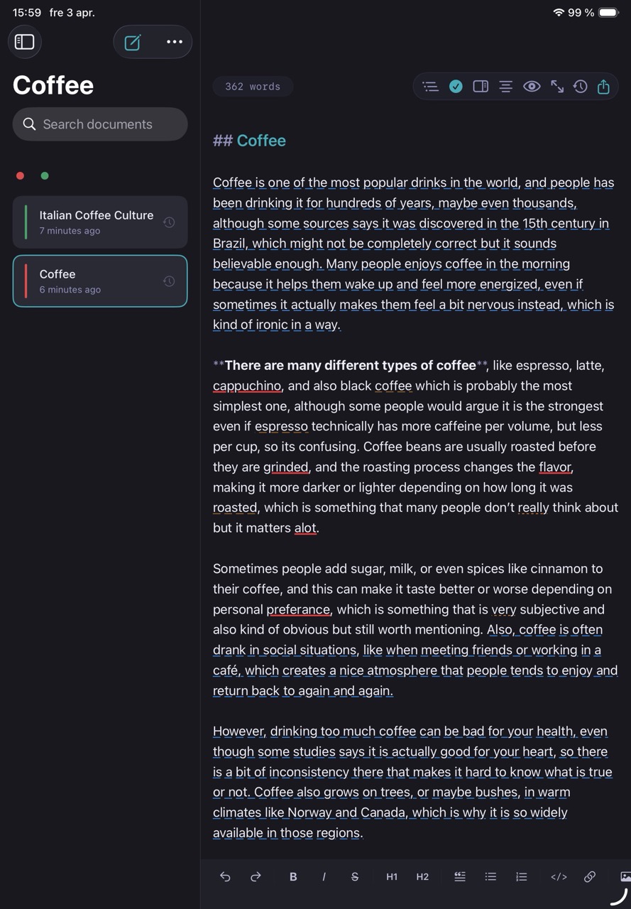This screenshot has width=631, height=909.
Task: Toggle the sidebar panel icon
Action: 25,42
